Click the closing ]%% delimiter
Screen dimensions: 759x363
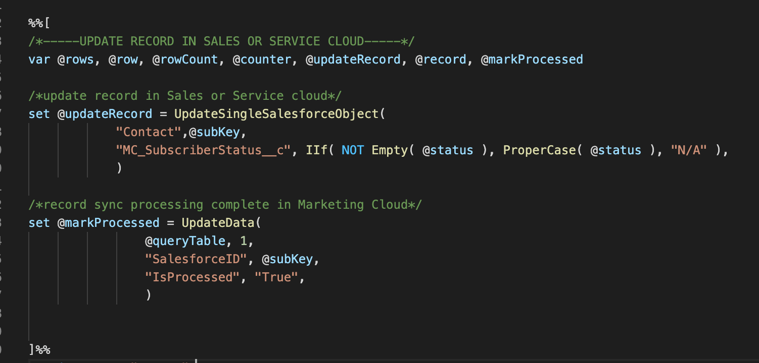[39, 350]
